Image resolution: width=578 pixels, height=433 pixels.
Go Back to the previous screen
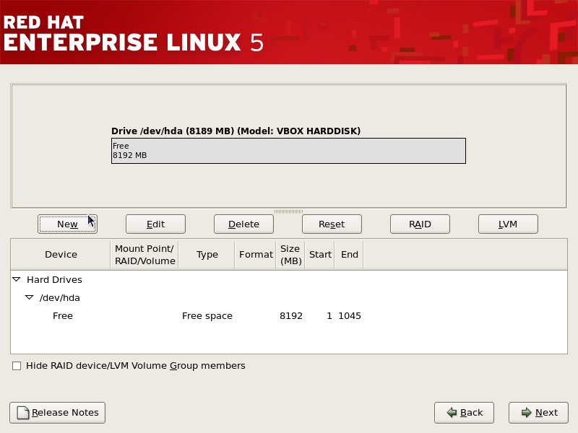[464, 413]
